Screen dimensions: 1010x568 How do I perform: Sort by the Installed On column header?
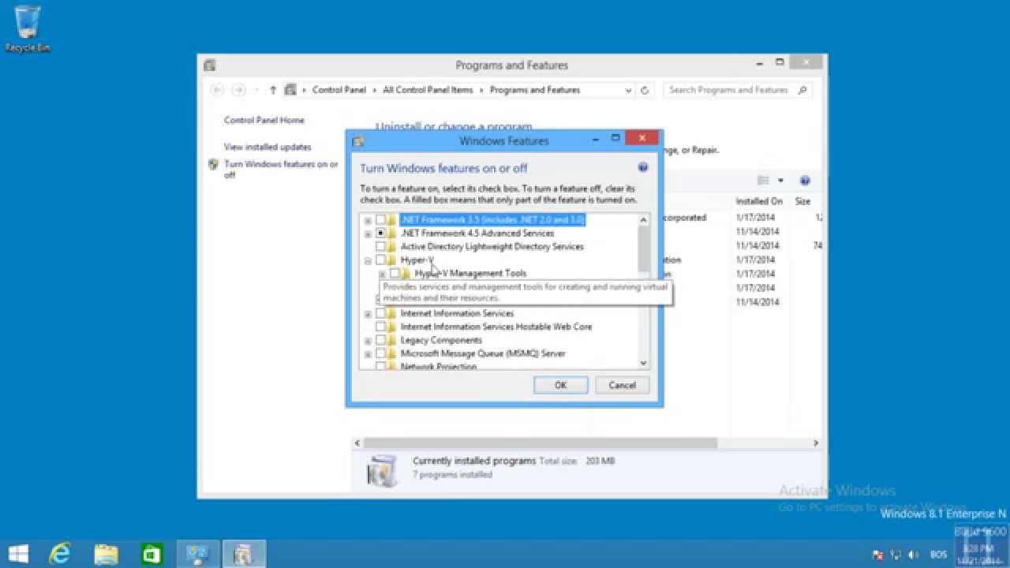(759, 201)
